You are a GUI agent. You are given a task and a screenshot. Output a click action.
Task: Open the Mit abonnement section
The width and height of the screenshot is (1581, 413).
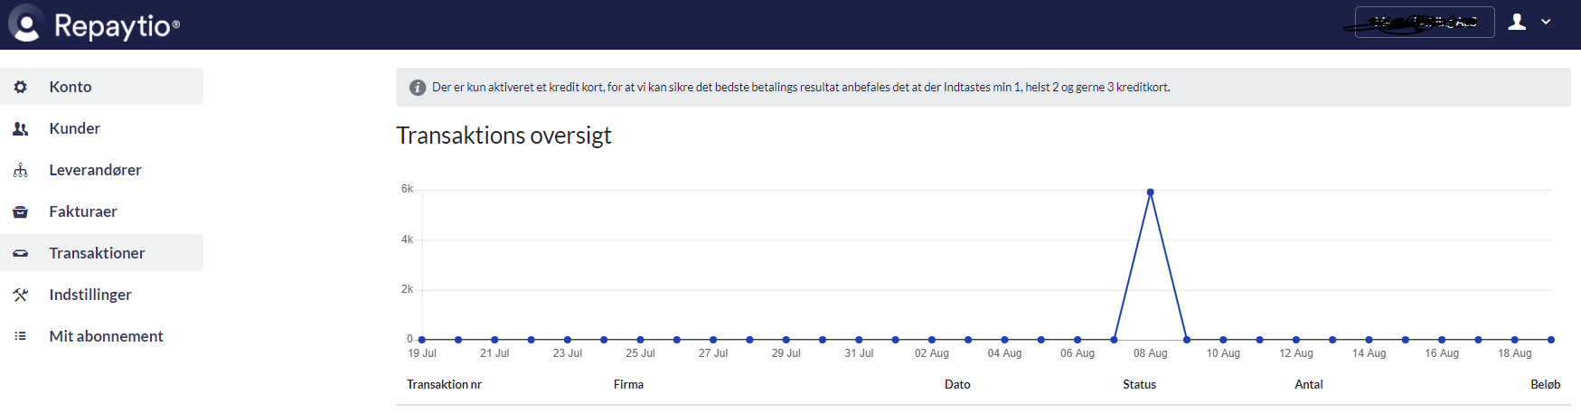(106, 336)
